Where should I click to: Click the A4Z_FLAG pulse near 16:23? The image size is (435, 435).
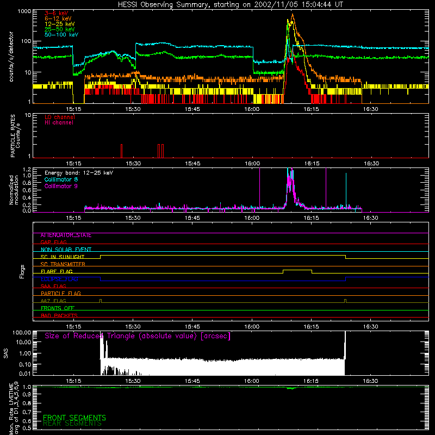pos(345,301)
